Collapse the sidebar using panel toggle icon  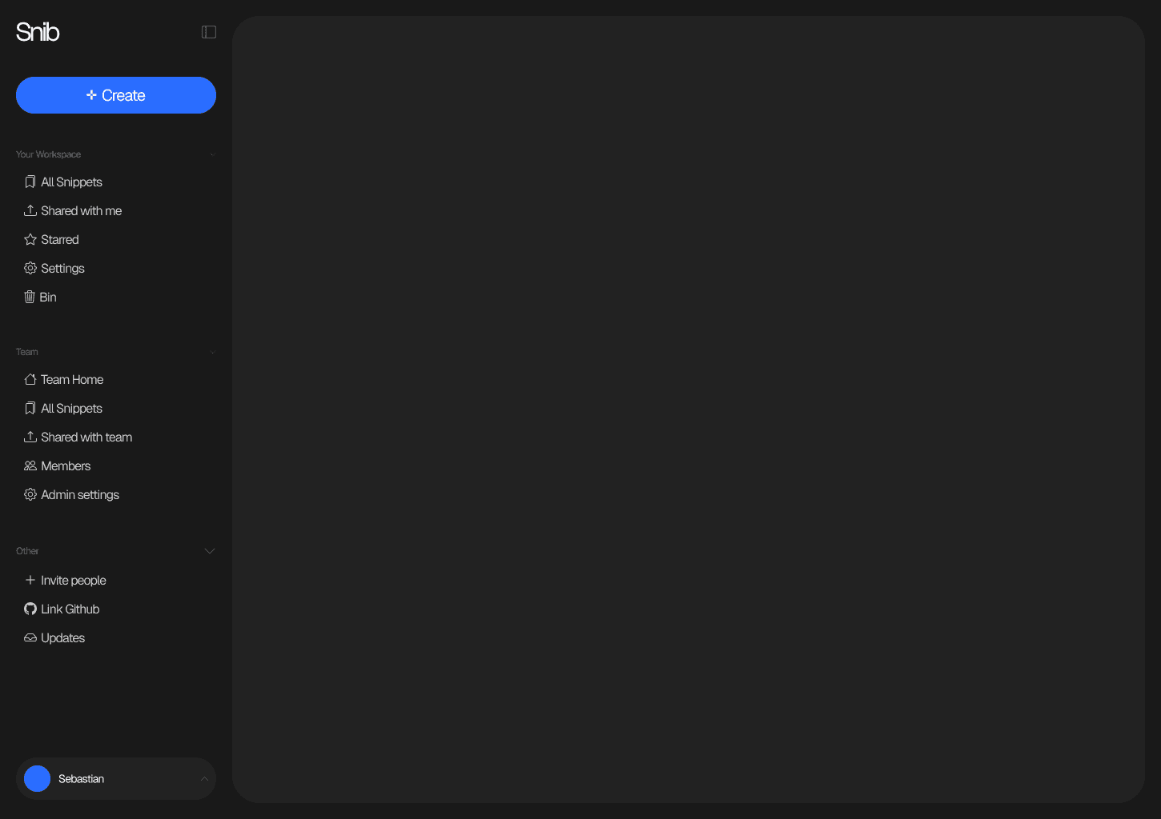click(209, 32)
